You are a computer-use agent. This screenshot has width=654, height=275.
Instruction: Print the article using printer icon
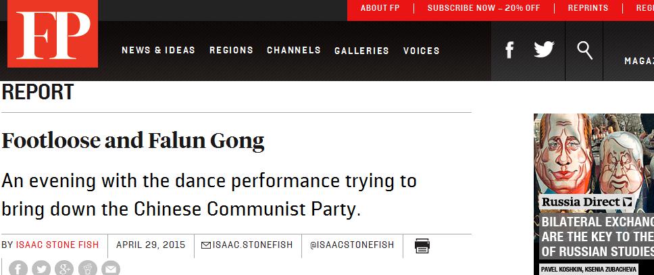click(422, 246)
